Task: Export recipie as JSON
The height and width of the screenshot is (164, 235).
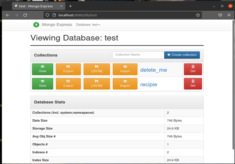Action: [97, 84]
